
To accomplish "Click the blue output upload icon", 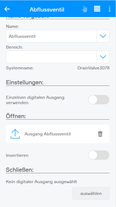I will [15, 134].
